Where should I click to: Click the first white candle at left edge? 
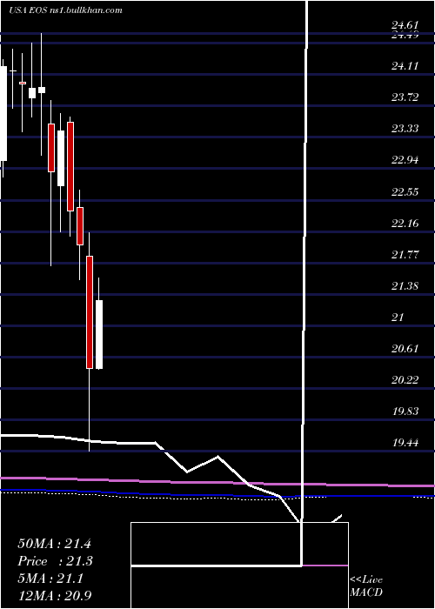coord(3,113)
